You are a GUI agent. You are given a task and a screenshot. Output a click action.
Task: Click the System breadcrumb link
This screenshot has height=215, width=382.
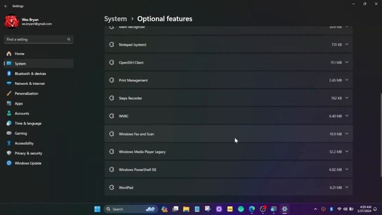(x=115, y=19)
